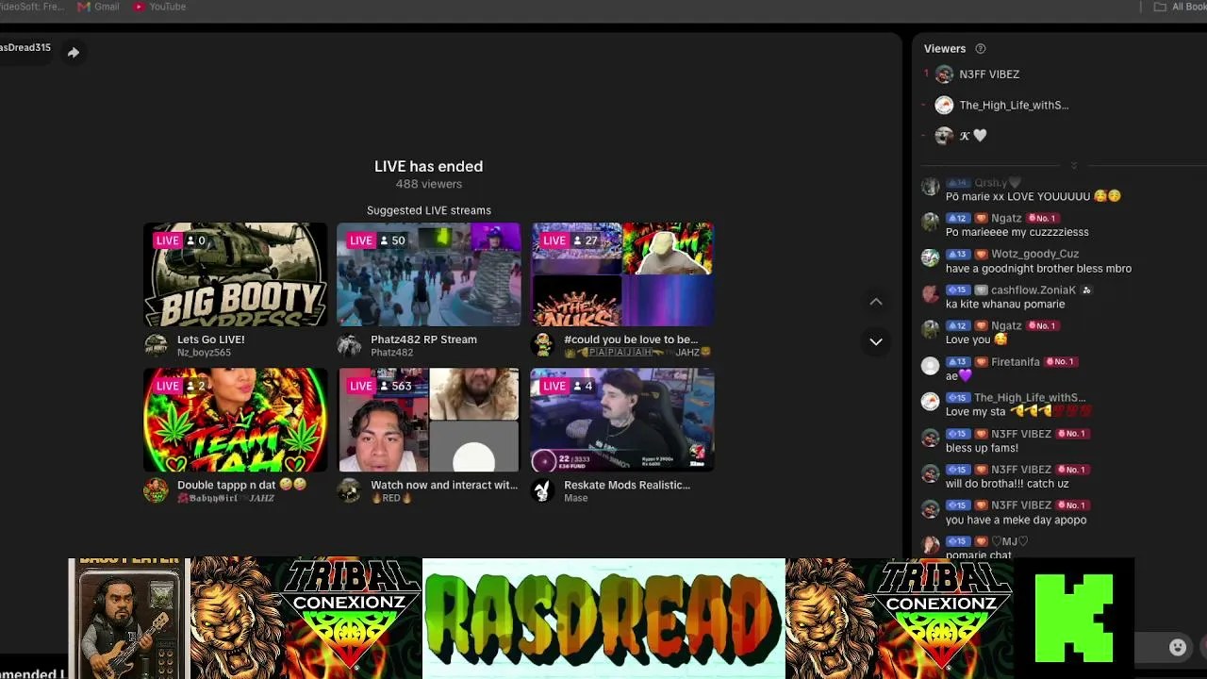1207x679 pixels.
Task: Click the Phatz482 RP Stream title
Action: 423,339
